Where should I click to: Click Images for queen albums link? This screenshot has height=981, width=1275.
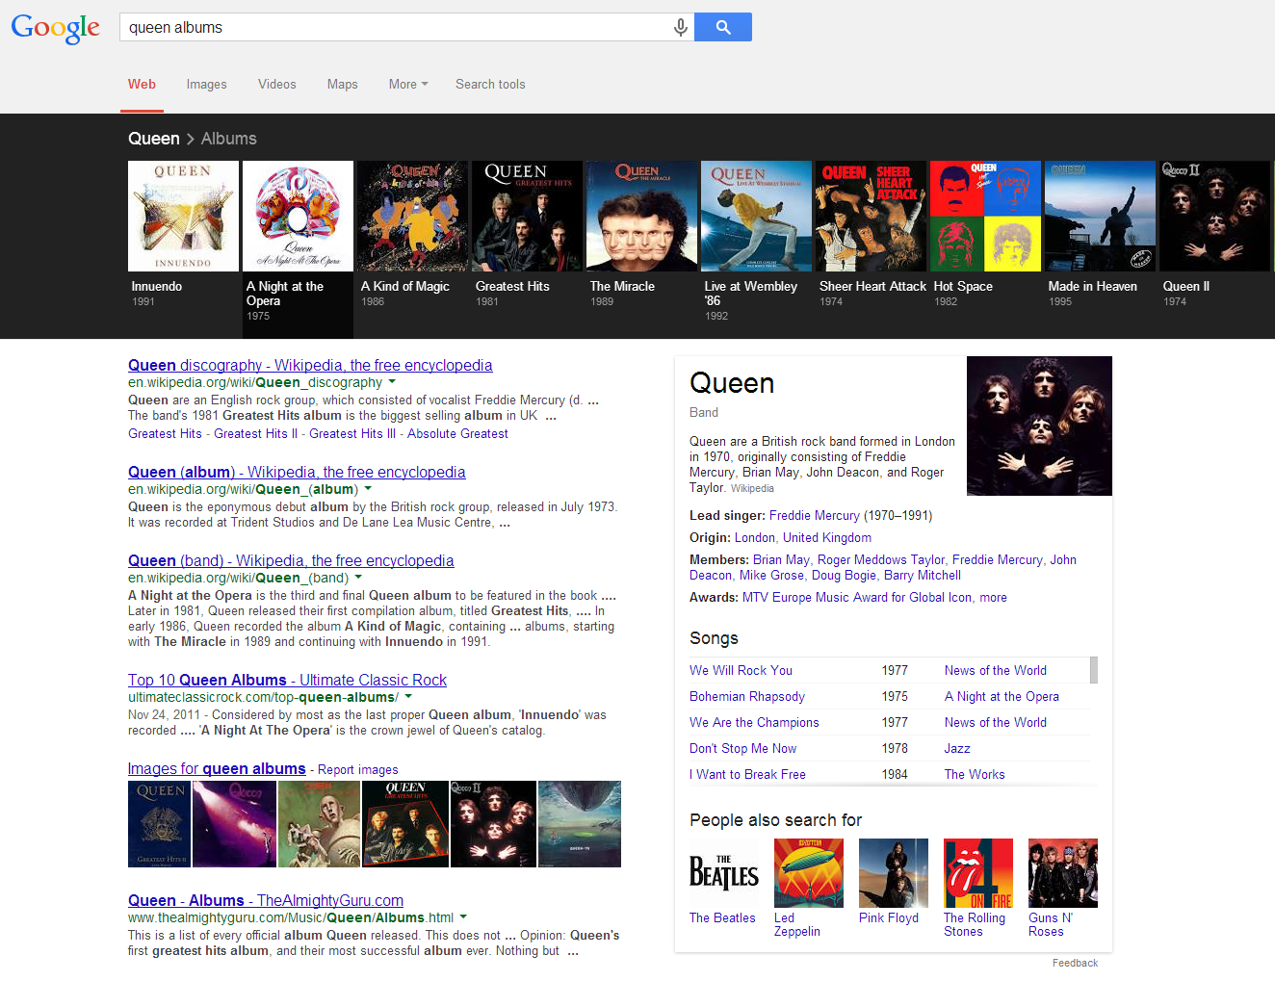217,768
